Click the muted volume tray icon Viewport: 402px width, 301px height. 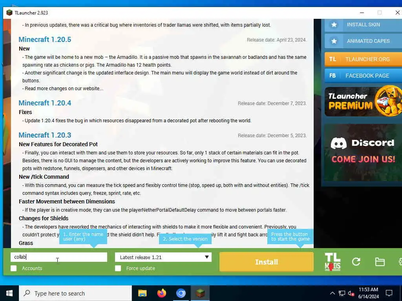351,293
